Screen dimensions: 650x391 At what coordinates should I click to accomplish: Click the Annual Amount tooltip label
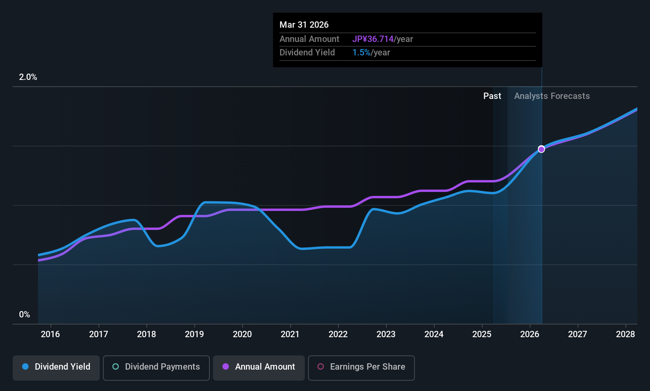(309, 39)
